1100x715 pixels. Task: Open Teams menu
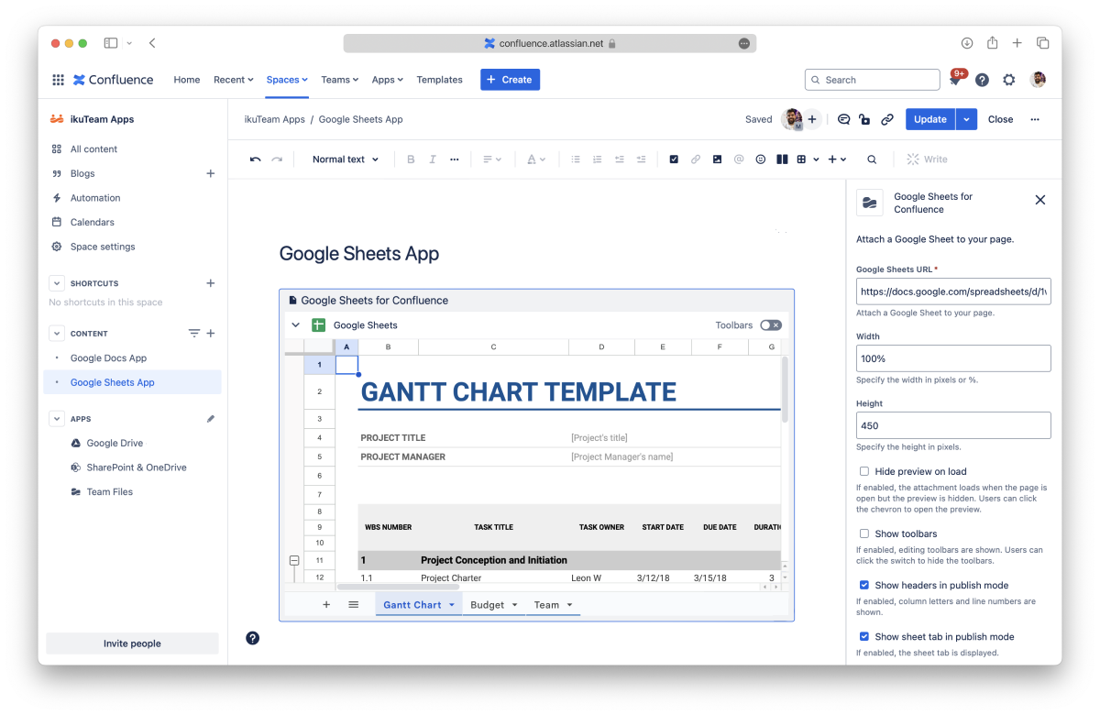[339, 80]
